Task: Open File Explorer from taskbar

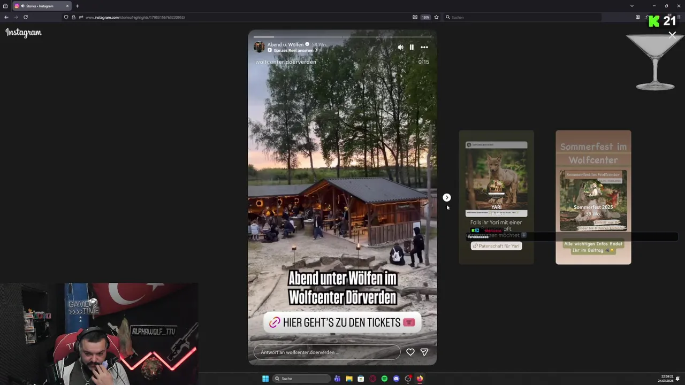Action: pyautogui.click(x=349, y=379)
